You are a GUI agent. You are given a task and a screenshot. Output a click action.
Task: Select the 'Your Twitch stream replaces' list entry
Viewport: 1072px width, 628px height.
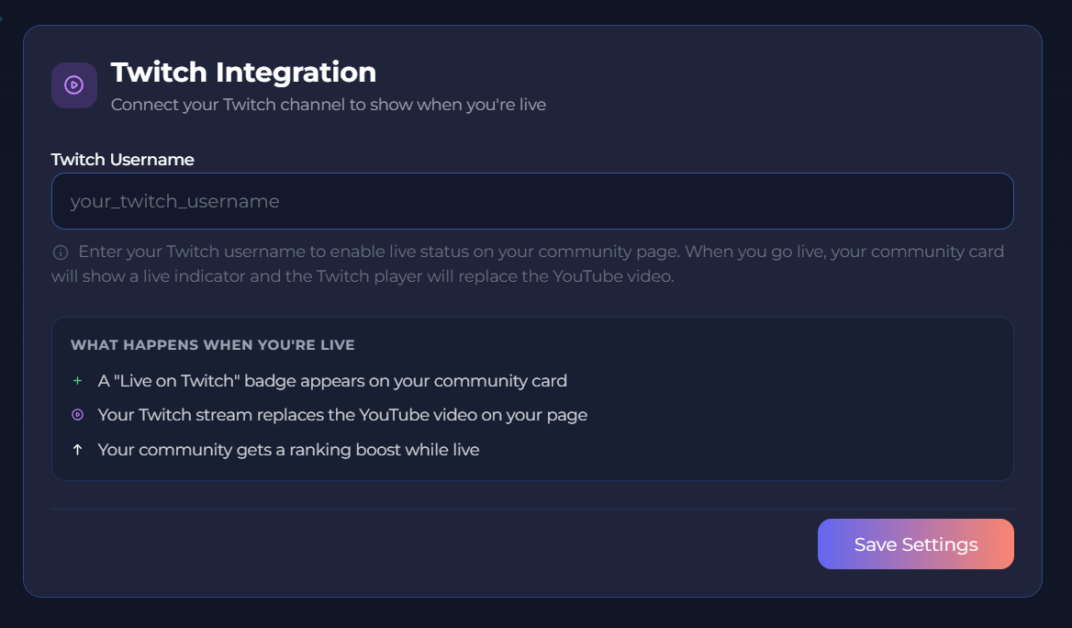tap(344, 414)
